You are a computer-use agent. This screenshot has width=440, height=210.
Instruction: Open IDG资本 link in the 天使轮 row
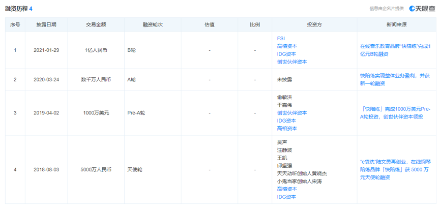coord(286,197)
